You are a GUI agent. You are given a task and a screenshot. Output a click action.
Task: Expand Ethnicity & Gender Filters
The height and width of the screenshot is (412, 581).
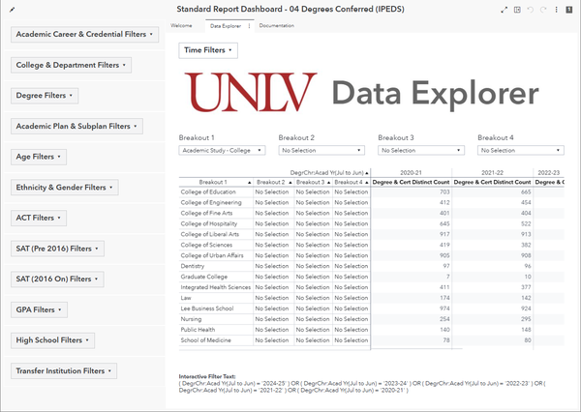[x=65, y=188]
